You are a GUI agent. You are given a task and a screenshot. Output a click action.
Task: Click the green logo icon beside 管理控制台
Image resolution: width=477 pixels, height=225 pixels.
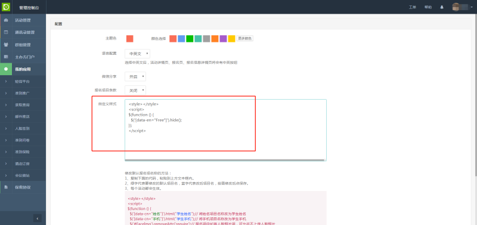(x=6, y=7)
